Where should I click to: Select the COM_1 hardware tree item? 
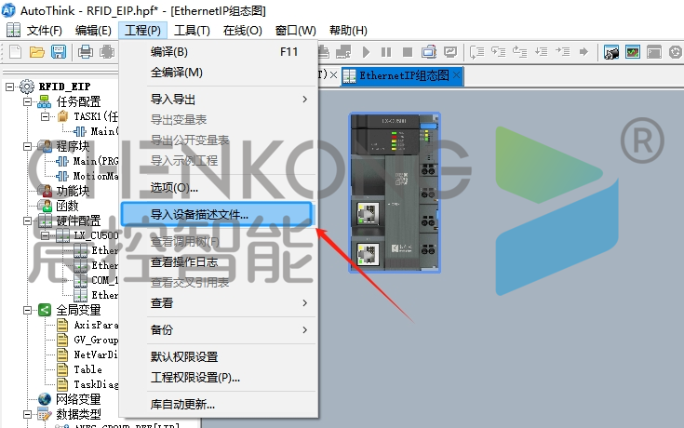(x=104, y=280)
